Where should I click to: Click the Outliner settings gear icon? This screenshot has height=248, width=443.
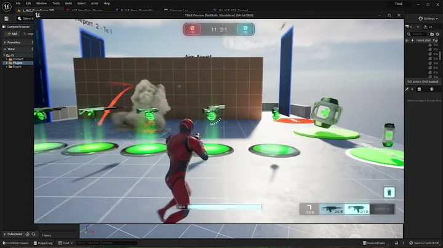point(437,34)
